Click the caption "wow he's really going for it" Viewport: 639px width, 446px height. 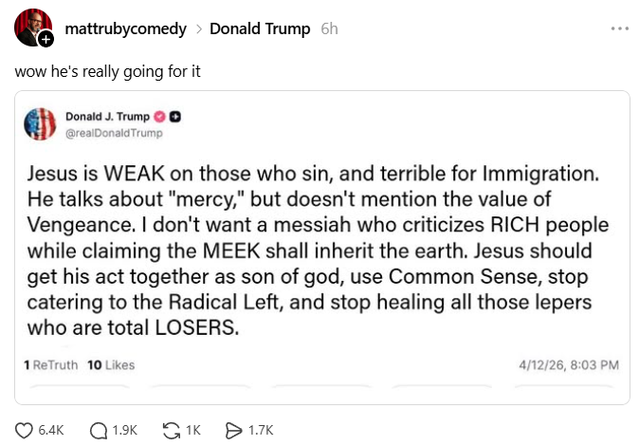107,71
